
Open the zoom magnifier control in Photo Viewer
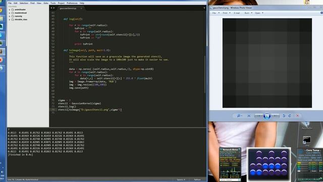tap(239, 116)
